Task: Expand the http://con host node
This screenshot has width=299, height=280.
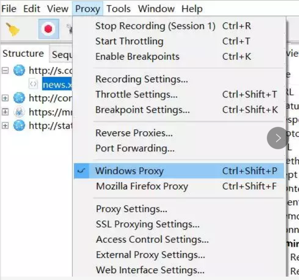Action: pos(5,98)
